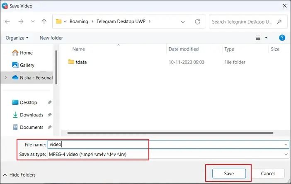Open the help question mark icon
This screenshot has width=291, height=184.
coord(282,38)
